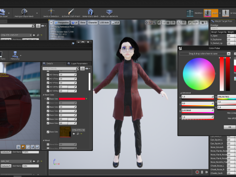
Task: Open playback speed x1.0 button
Action: click(x=116, y=23)
